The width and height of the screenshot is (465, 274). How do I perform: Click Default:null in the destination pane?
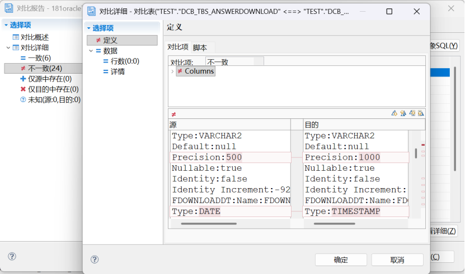click(337, 146)
